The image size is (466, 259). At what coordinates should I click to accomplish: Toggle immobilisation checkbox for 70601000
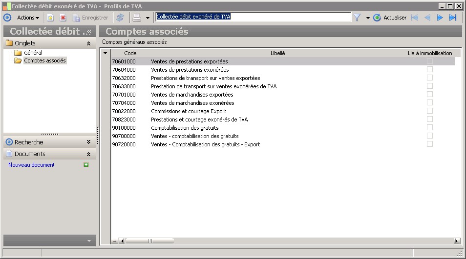[430, 61]
